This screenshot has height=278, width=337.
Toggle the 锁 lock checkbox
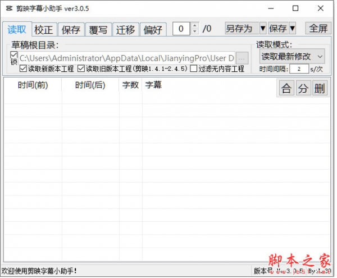[13, 55]
